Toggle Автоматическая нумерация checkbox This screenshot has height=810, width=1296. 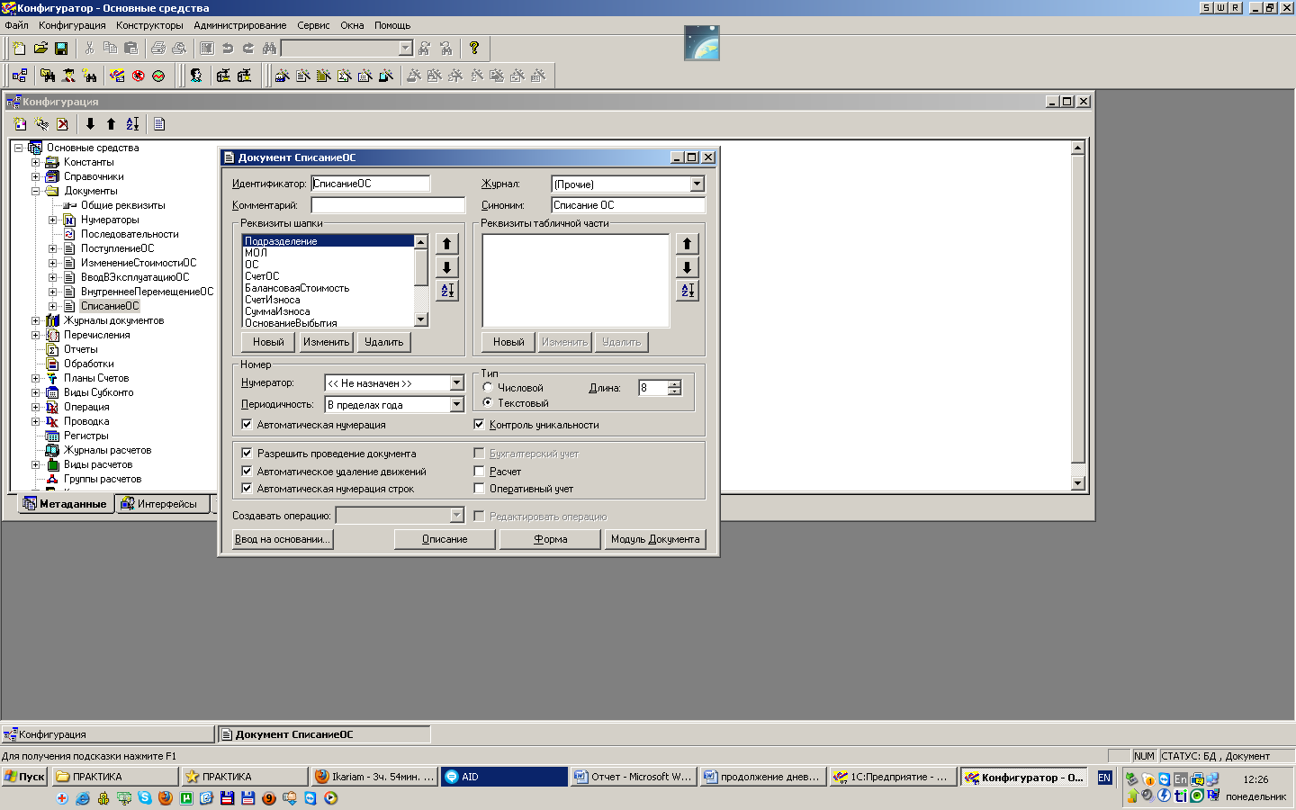[x=247, y=425]
